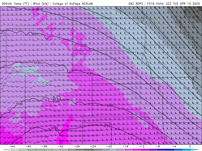The width and height of the screenshot is (202, 151).
Task: Click the -16 color scale label
Action: 125,146
